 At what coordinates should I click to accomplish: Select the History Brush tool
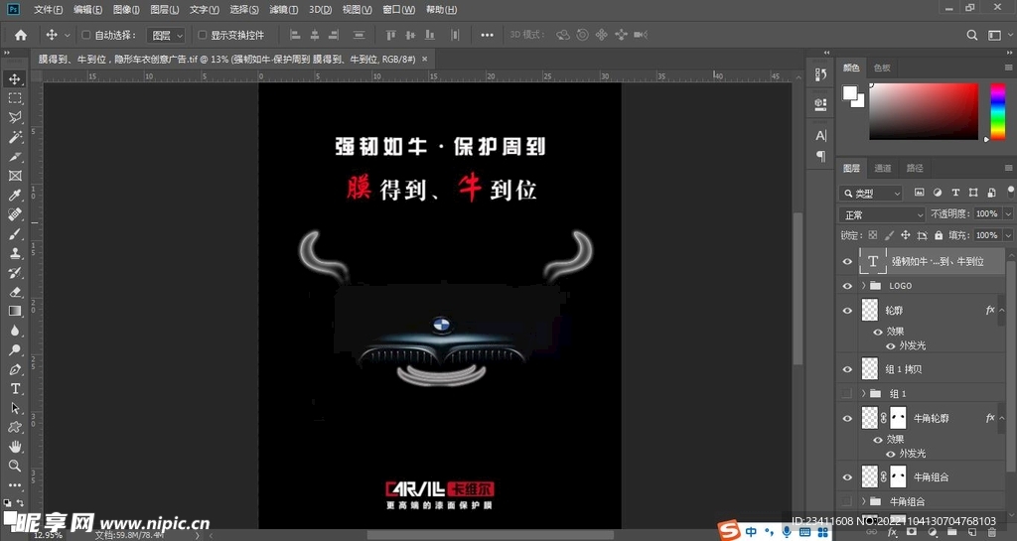(14, 273)
